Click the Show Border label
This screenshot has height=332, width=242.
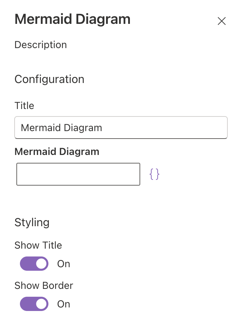pyautogui.click(x=43, y=286)
